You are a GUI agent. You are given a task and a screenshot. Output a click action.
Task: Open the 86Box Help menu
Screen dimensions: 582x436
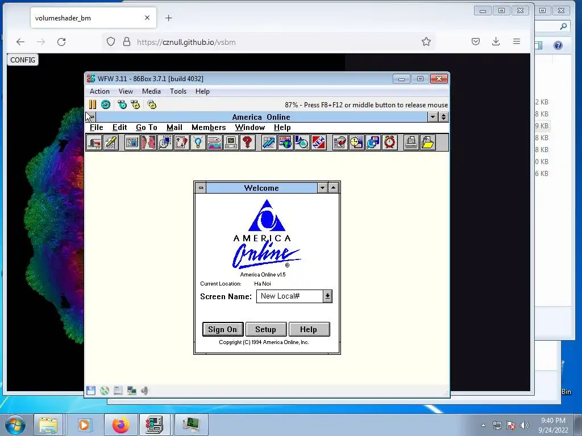point(203,91)
